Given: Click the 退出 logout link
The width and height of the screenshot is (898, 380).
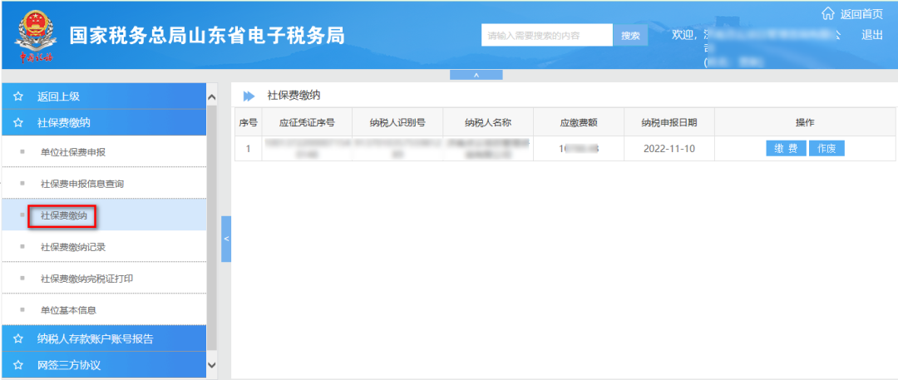Looking at the screenshot, I should click(872, 34).
